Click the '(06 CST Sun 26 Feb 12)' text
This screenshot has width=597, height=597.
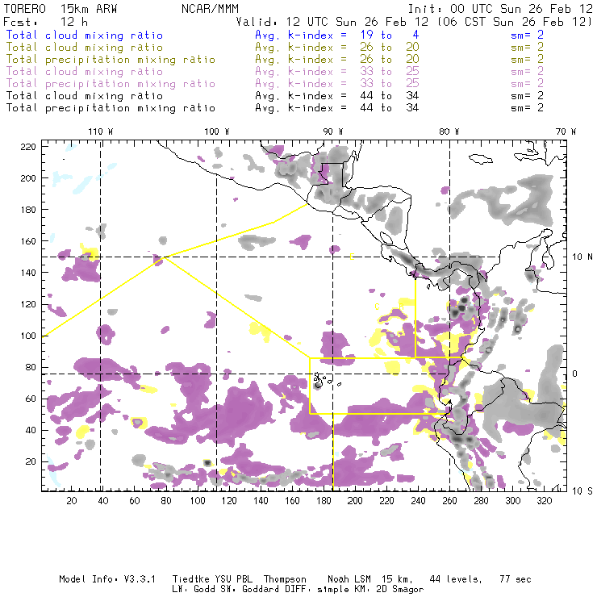tap(515, 22)
